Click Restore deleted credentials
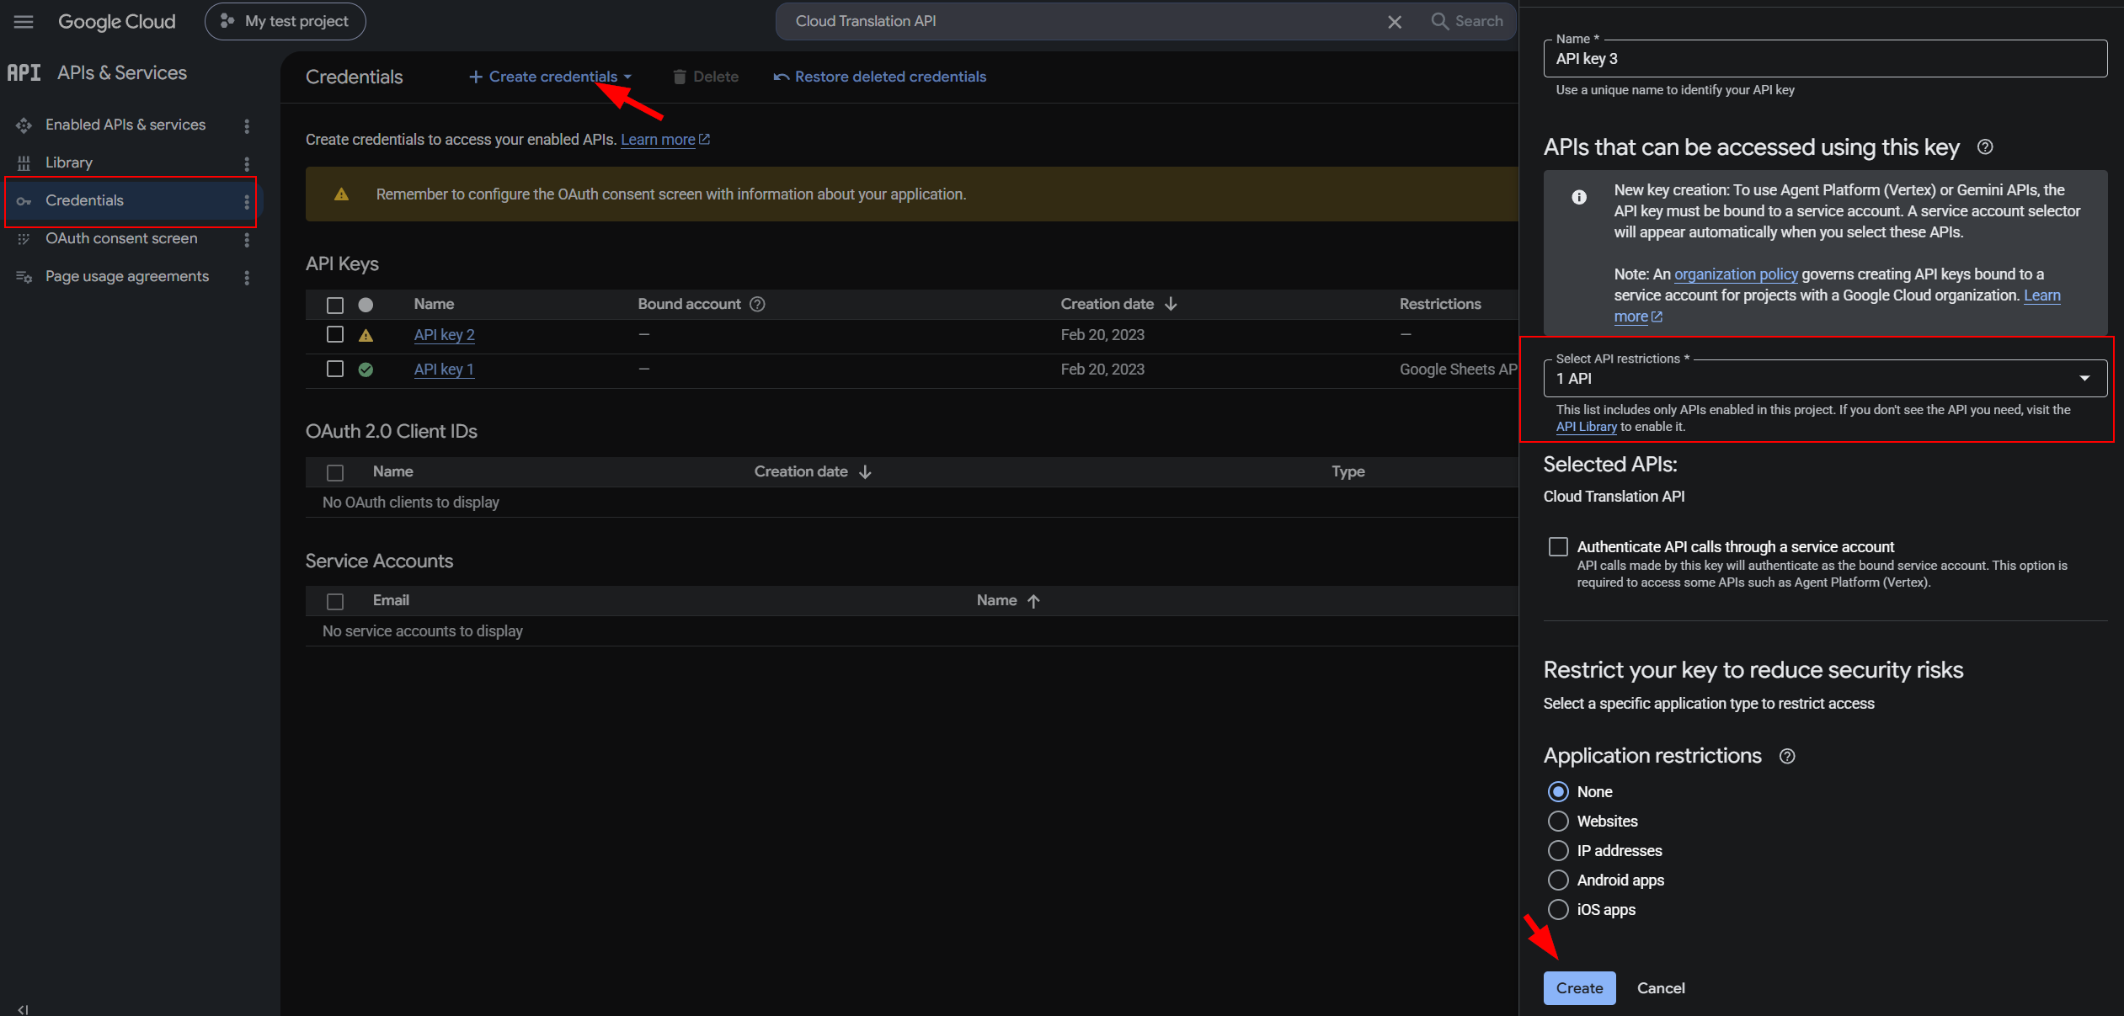2124x1016 pixels. coord(880,77)
